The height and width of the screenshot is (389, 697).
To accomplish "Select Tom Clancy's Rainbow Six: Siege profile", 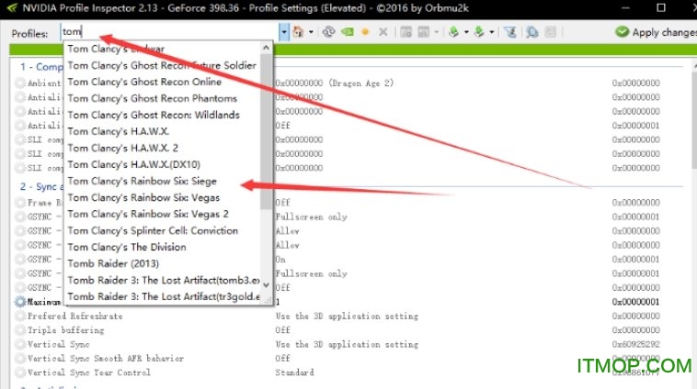I will 142,182.
